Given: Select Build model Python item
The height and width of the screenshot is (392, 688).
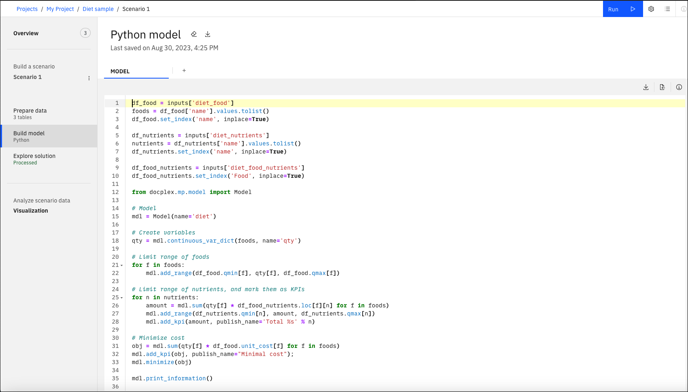Looking at the screenshot, I should click(x=49, y=136).
